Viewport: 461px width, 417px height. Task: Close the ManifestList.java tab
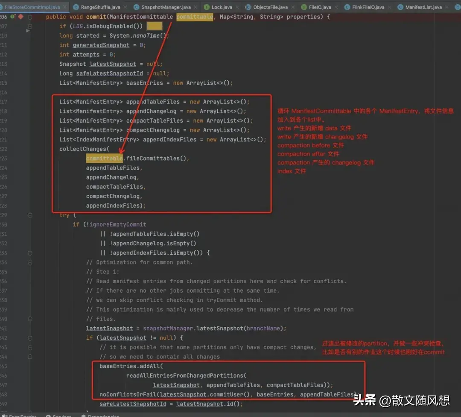point(447,7)
